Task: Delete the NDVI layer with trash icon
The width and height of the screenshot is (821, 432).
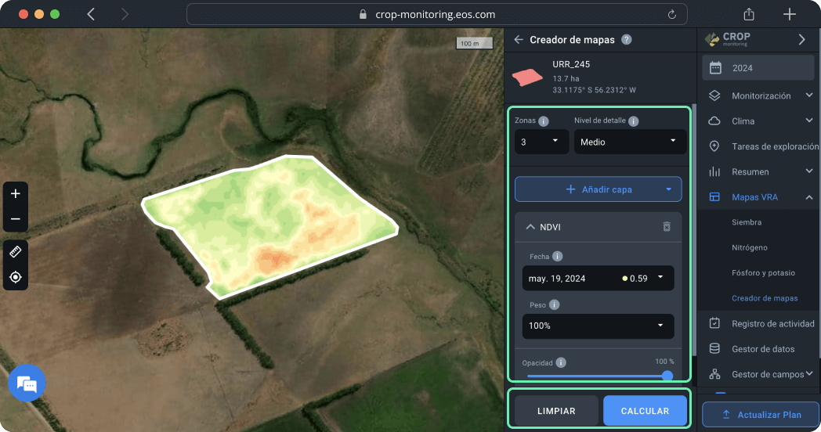Action: coord(667,227)
